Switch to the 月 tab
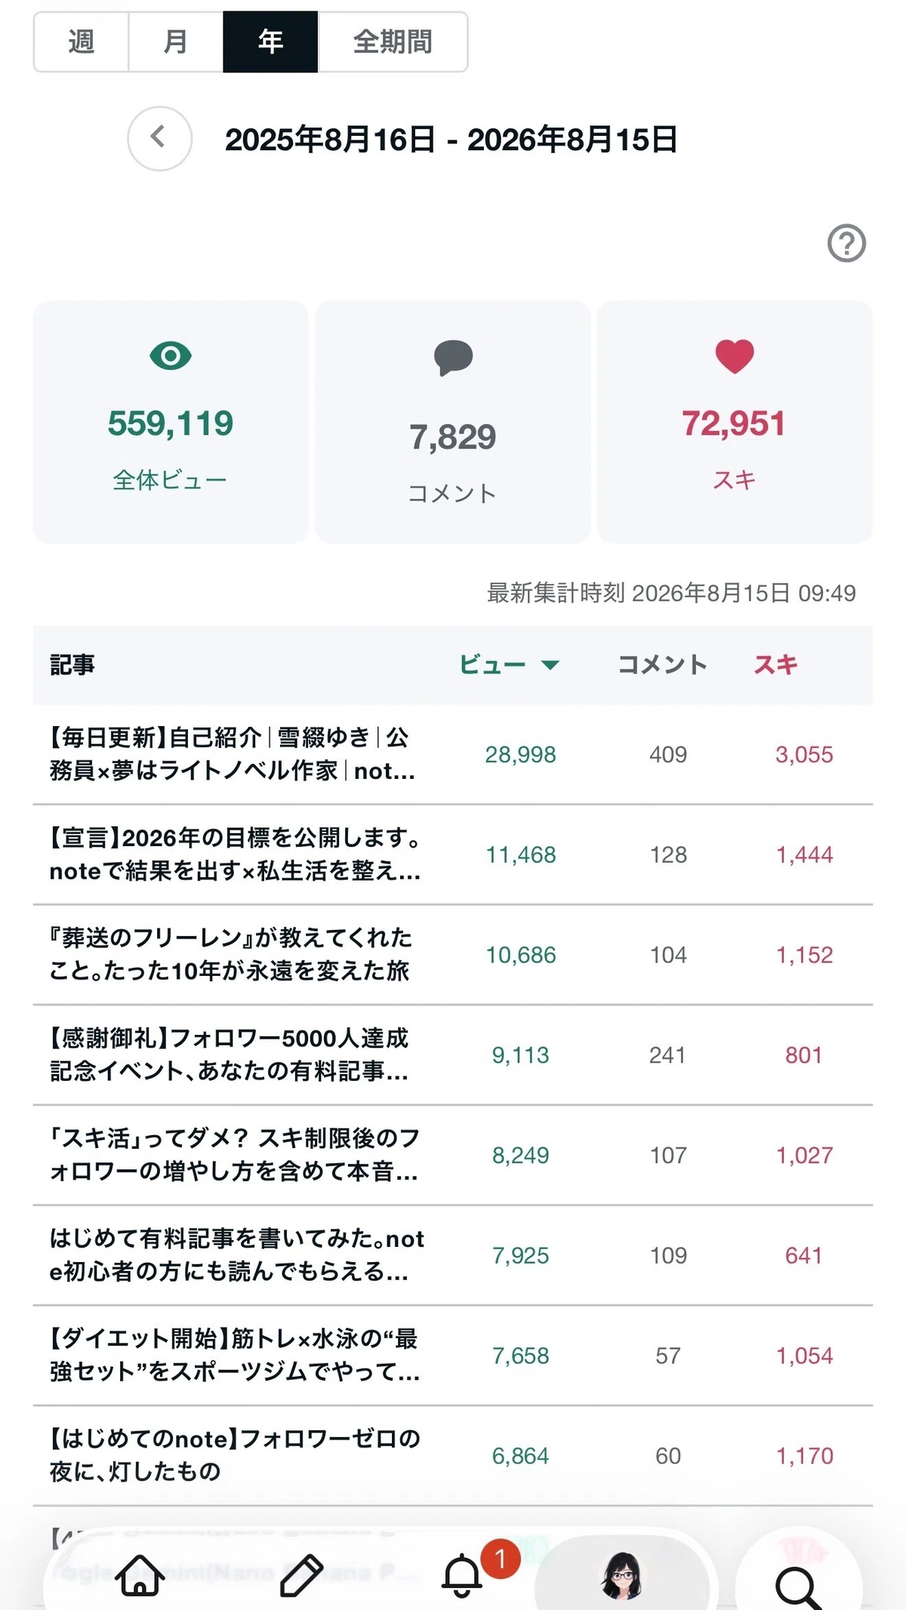 (x=176, y=42)
